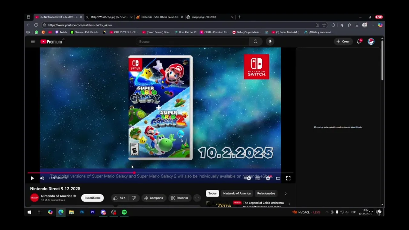Image resolution: width=409 pixels, height=230 pixels.
Task: Open the YouTube account avatar menu
Action: [x=371, y=42]
